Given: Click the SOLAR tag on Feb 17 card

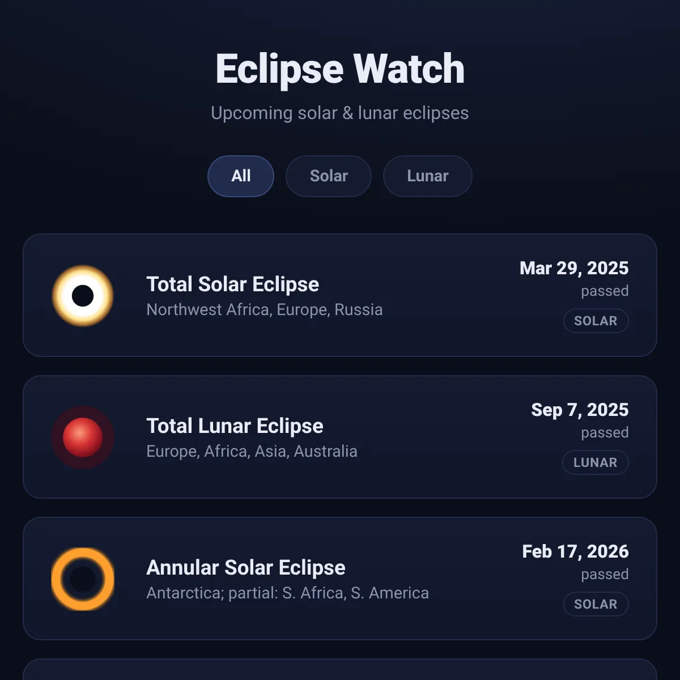Looking at the screenshot, I should 596,604.
